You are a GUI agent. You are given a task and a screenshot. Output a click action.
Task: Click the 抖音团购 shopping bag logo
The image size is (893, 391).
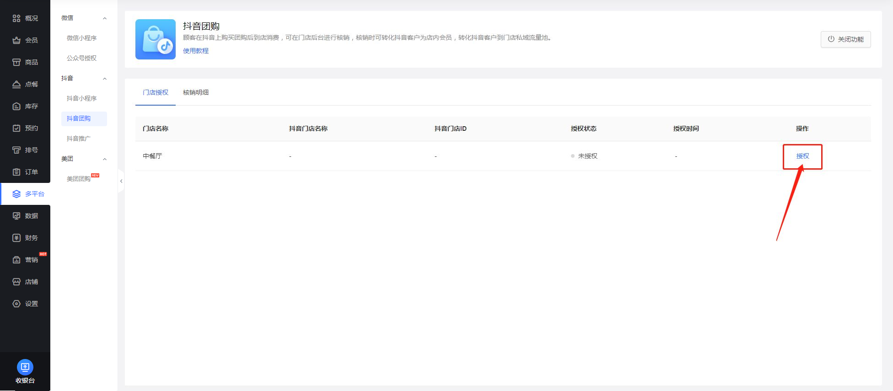(156, 39)
